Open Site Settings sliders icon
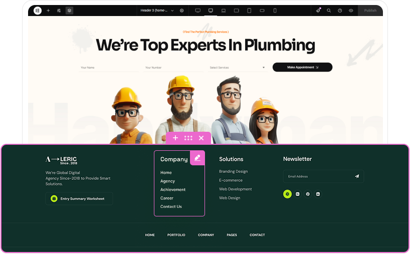This screenshot has width=410, height=254. [x=59, y=10]
